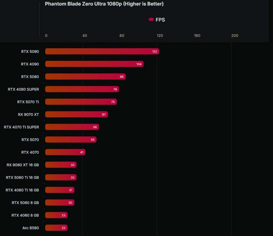
Task: Click the 104 FPS value for RTX 4090
Action: (x=139, y=64)
